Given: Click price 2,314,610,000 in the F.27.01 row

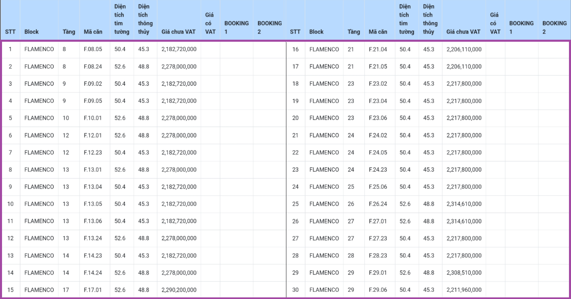Looking at the screenshot, I should coord(464,221).
